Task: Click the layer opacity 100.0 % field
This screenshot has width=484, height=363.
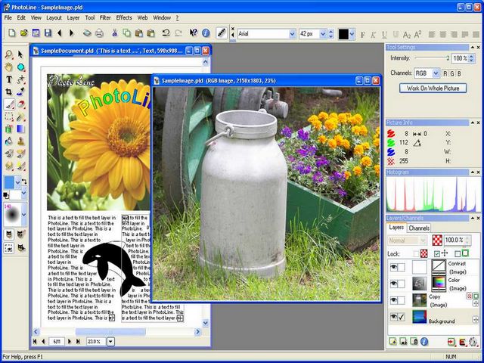Action: coord(454,240)
